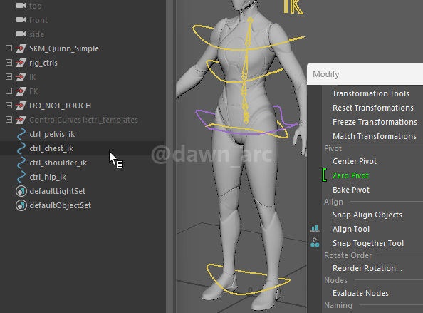Expand the SKM_Quinn_Simple hierarchy
This screenshot has width=423, height=313.
(x=9, y=48)
